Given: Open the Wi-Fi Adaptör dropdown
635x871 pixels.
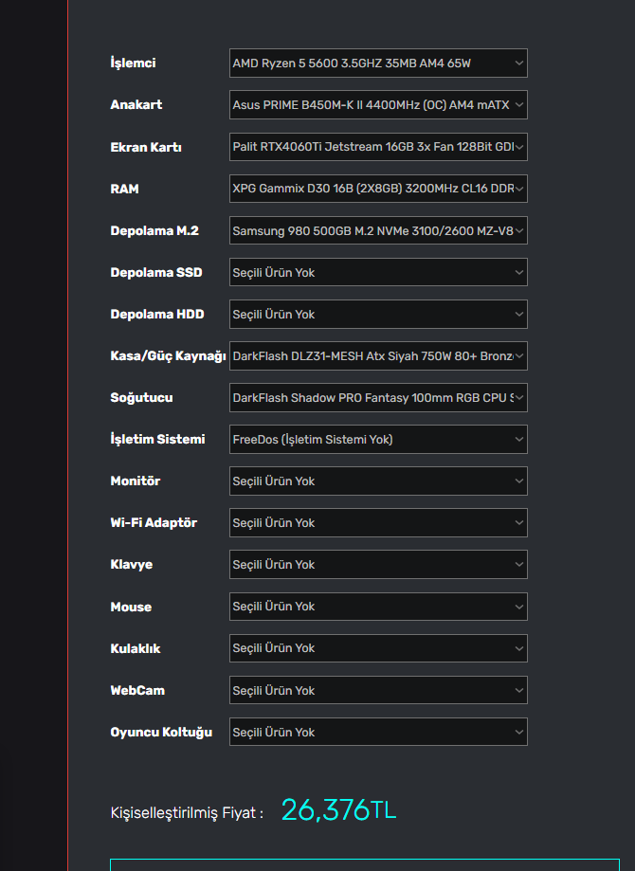Looking at the screenshot, I should pyautogui.click(x=378, y=523).
